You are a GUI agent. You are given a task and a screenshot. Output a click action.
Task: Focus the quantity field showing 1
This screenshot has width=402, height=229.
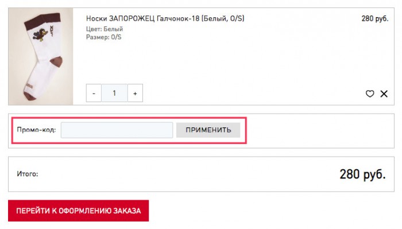point(114,93)
